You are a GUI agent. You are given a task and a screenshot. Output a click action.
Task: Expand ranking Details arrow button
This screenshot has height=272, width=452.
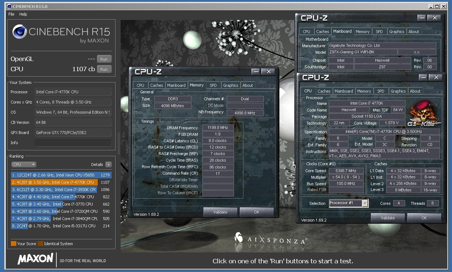point(108,165)
